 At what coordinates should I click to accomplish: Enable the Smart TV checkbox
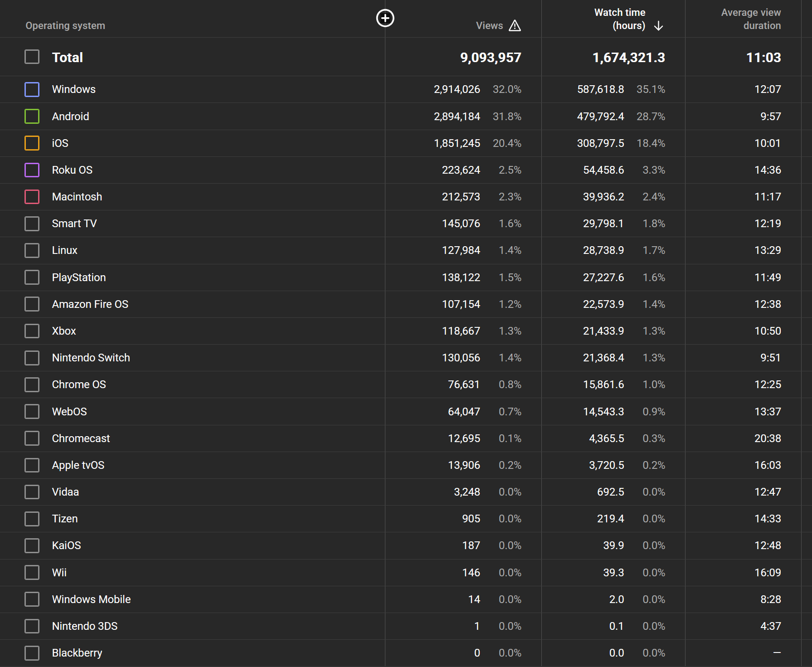tap(32, 224)
